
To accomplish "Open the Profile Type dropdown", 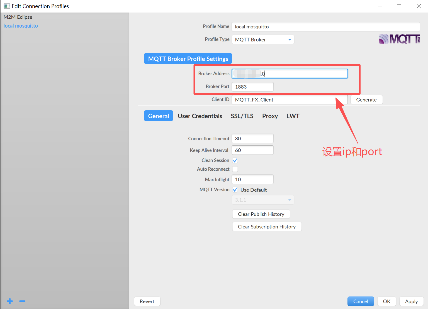I will pyautogui.click(x=263, y=40).
